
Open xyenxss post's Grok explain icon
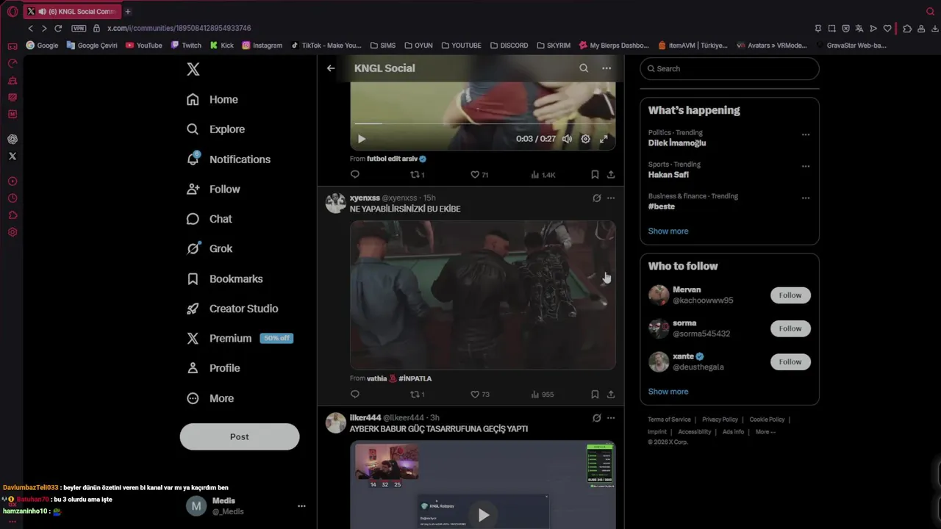pyautogui.click(x=597, y=198)
